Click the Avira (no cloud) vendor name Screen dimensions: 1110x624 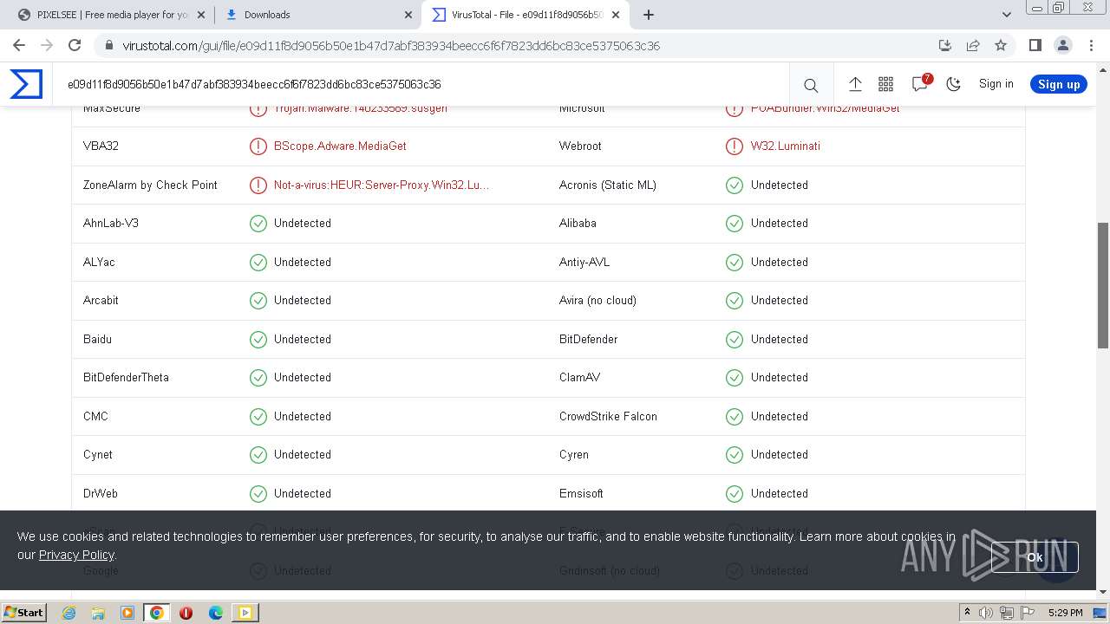tap(597, 300)
